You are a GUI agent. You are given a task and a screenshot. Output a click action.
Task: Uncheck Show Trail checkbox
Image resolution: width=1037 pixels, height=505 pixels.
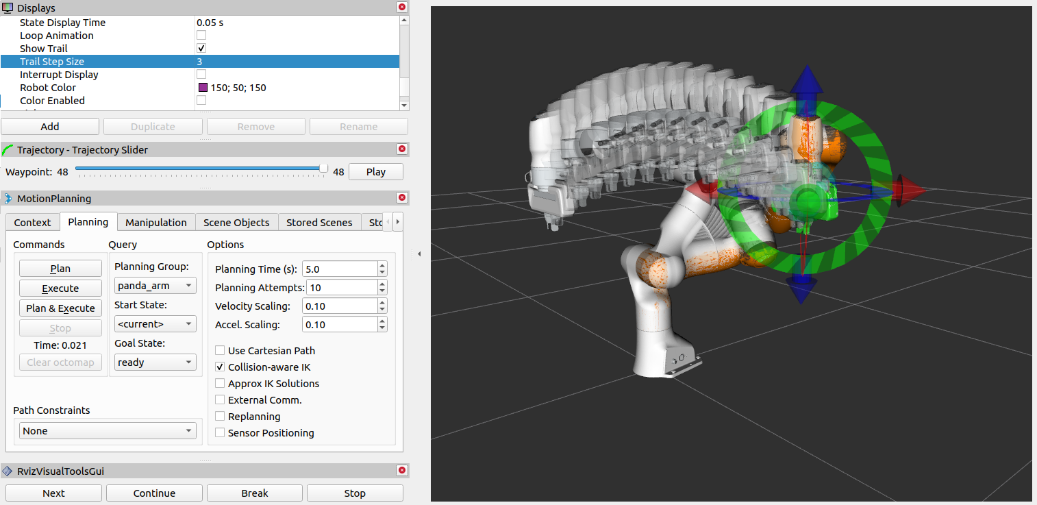click(x=201, y=49)
